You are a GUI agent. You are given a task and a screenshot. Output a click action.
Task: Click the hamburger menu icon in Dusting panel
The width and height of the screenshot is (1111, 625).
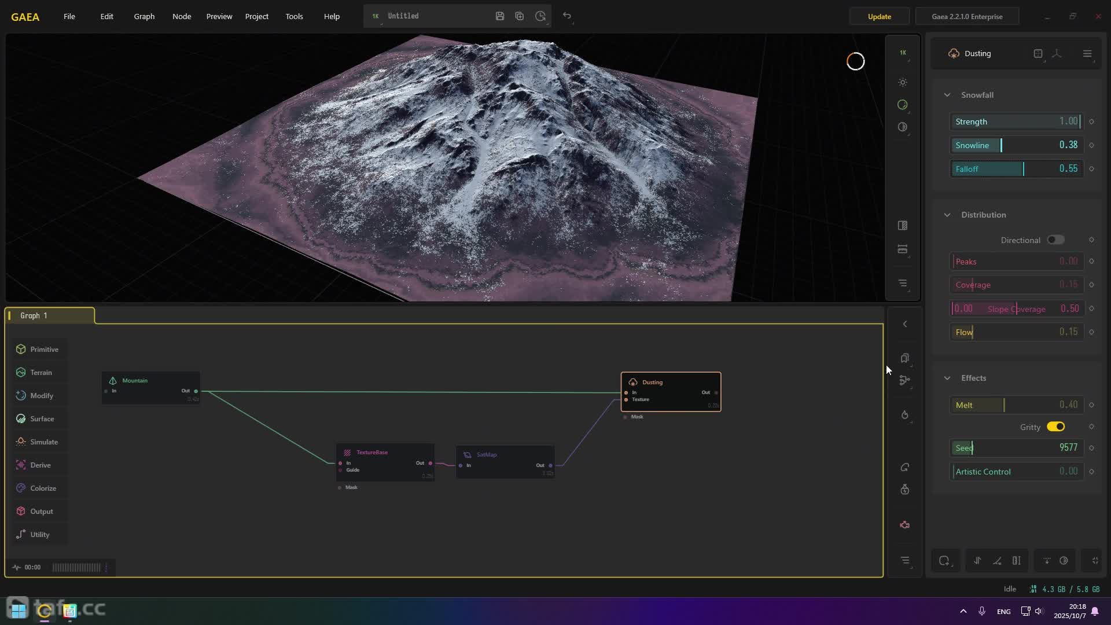pos(1087,53)
